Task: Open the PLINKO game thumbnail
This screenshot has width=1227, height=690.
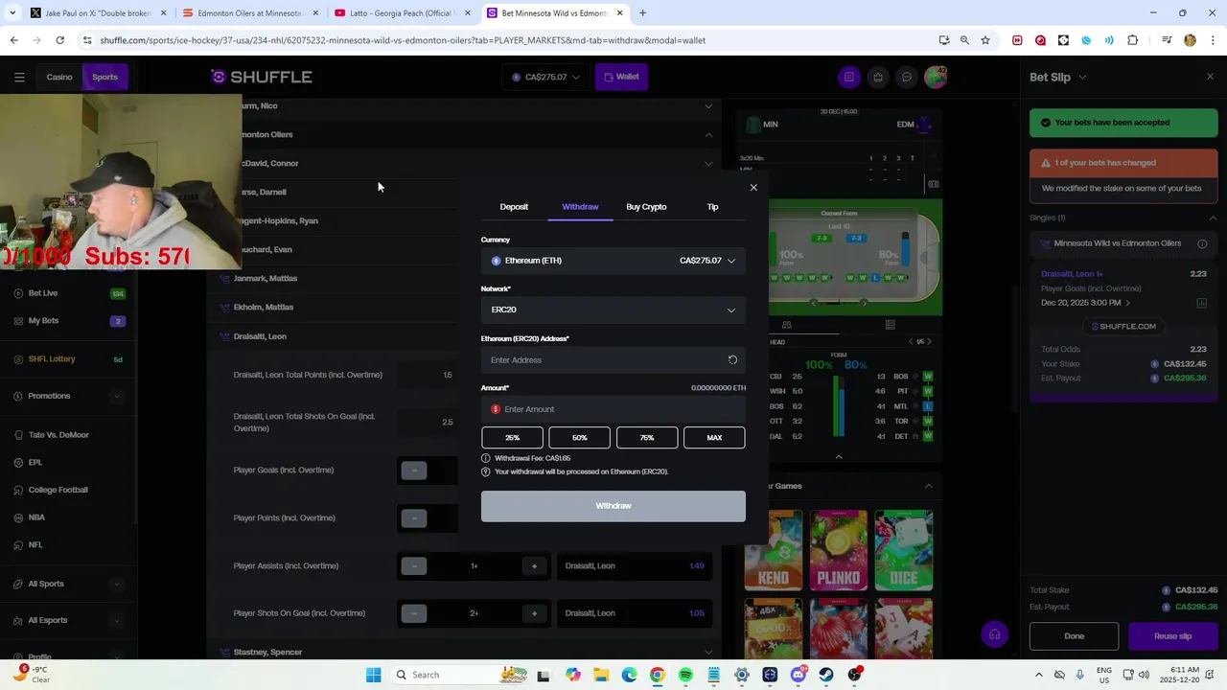Action: pos(839,550)
